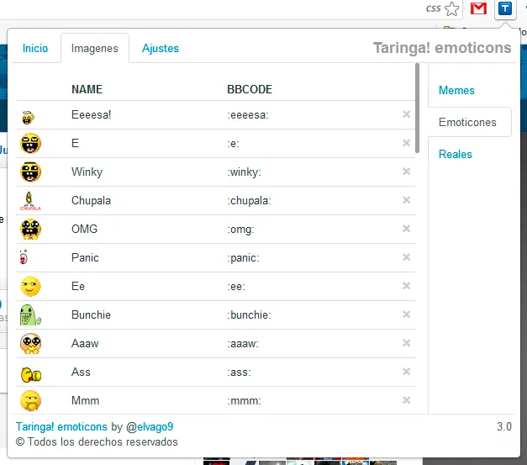Click the BBCODE column header

pyautogui.click(x=250, y=89)
